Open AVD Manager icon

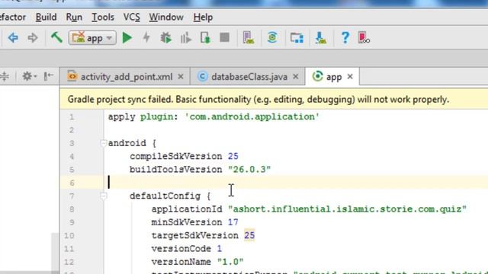point(248,37)
